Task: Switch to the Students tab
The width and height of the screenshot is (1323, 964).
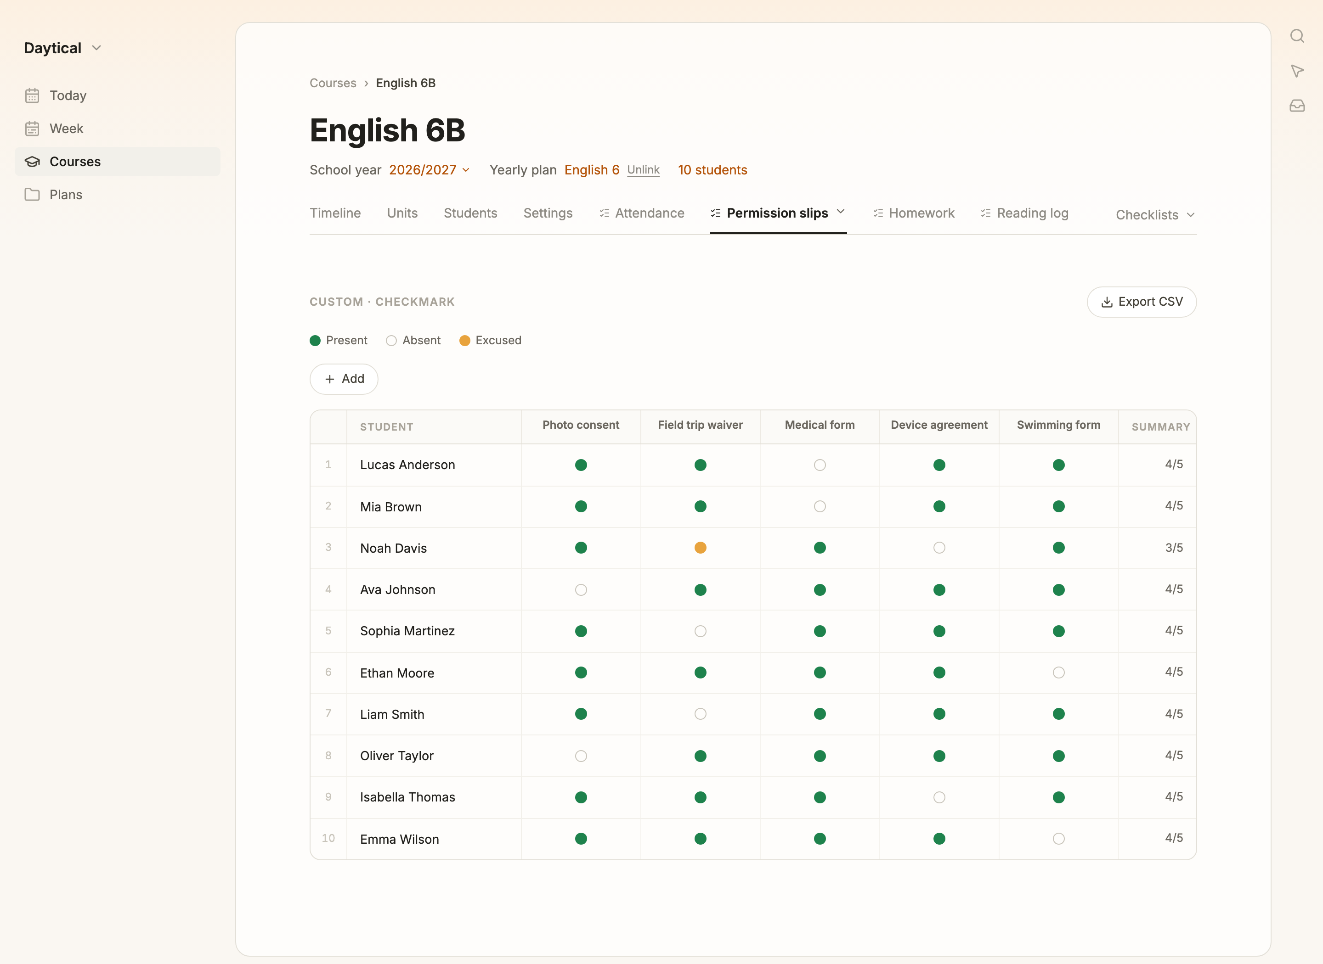Action: tap(470, 213)
